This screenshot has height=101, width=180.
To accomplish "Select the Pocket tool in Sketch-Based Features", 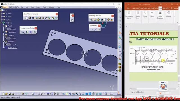I will click(30, 18).
